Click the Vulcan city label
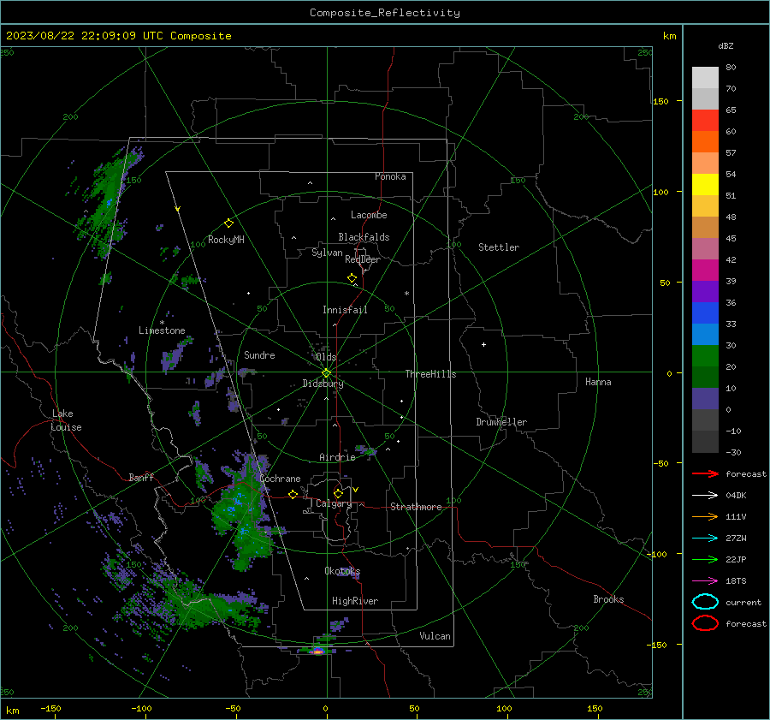 [435, 636]
